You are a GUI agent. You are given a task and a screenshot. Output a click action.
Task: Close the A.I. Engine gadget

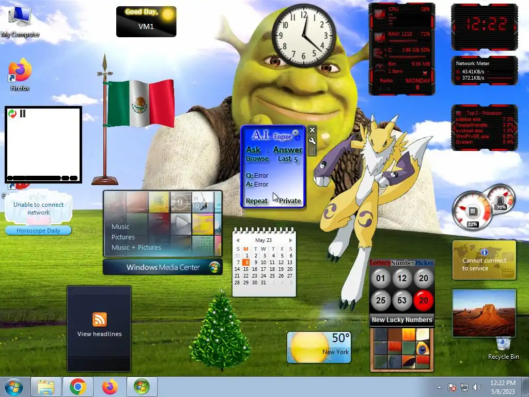click(x=312, y=130)
